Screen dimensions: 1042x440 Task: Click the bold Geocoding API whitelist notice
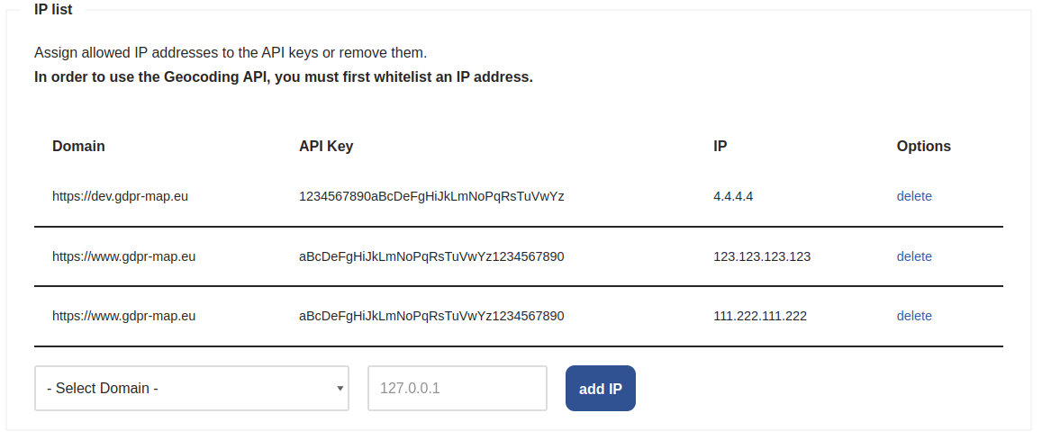[x=284, y=77]
